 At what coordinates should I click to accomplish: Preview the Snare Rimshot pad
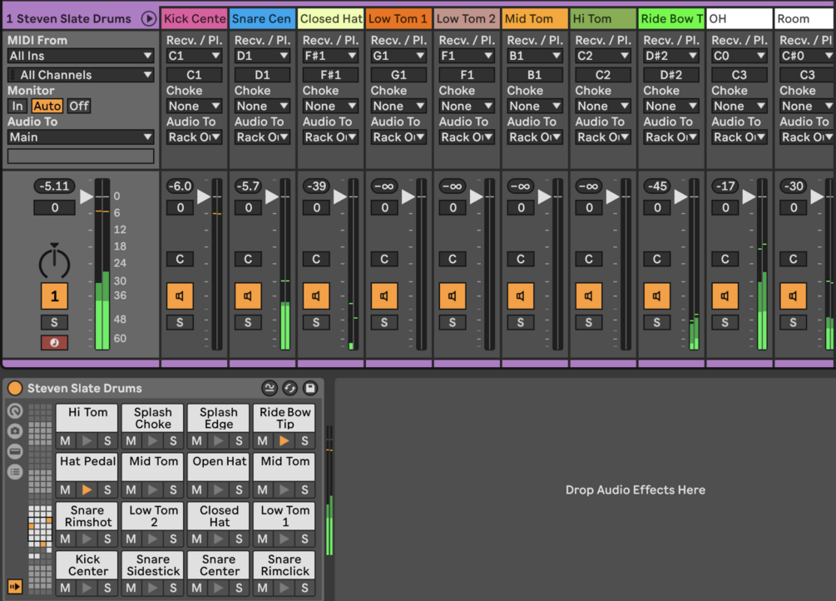(x=87, y=539)
